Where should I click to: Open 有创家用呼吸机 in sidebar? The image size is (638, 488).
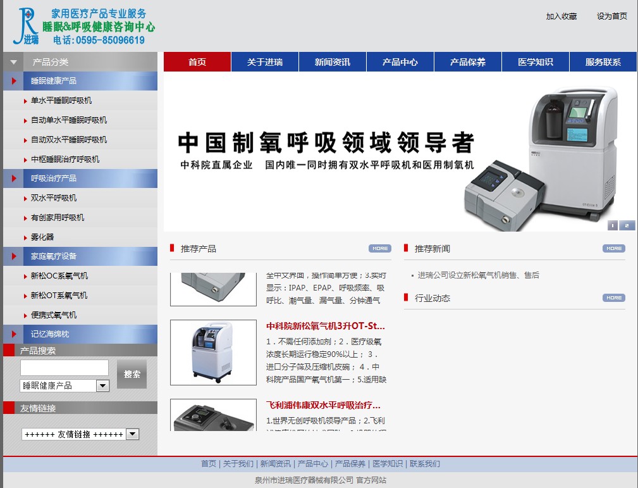(58, 217)
